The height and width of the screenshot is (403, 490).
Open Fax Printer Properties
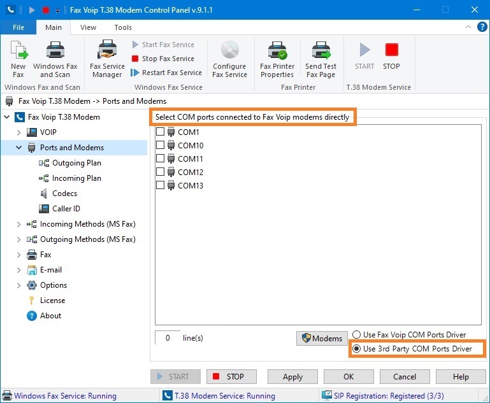(x=277, y=59)
